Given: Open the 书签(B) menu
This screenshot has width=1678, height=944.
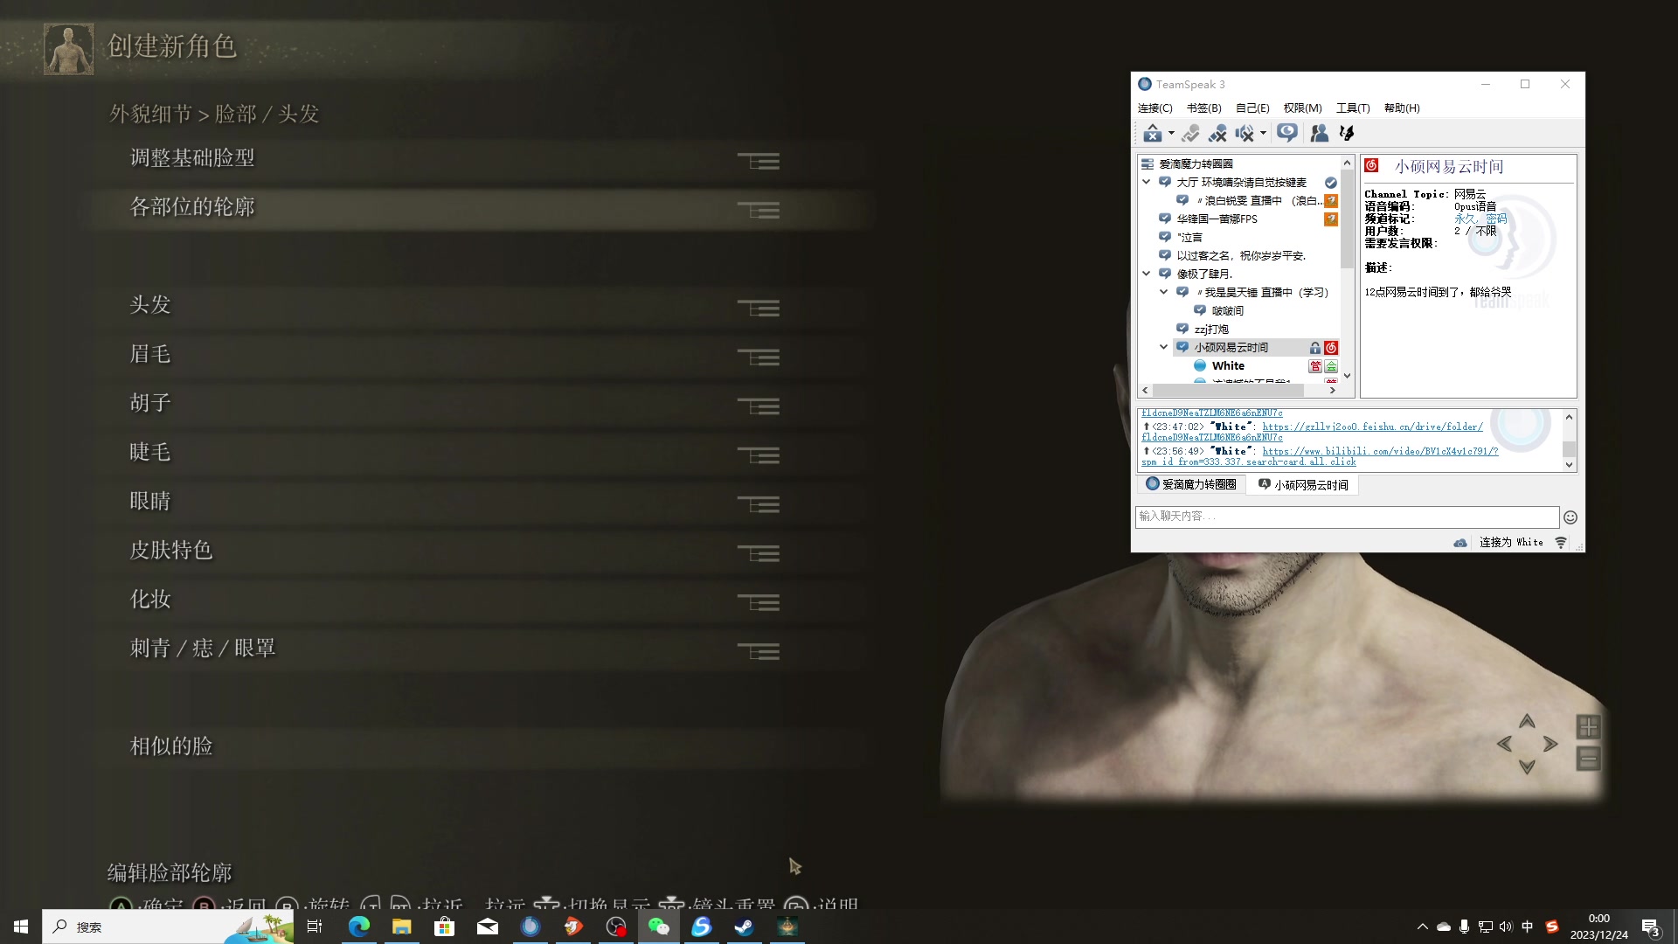Looking at the screenshot, I should (x=1203, y=108).
